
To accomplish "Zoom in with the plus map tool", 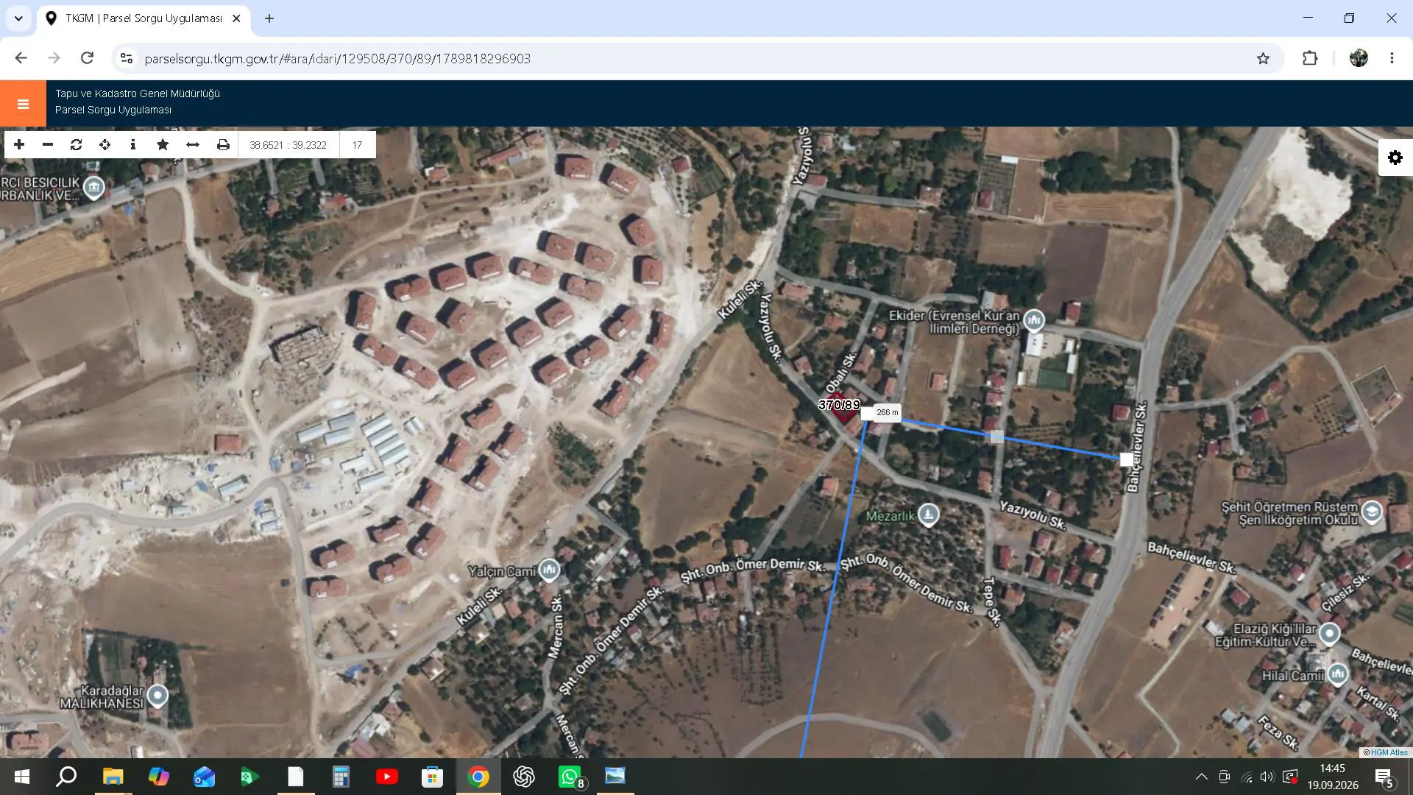I will (x=19, y=145).
